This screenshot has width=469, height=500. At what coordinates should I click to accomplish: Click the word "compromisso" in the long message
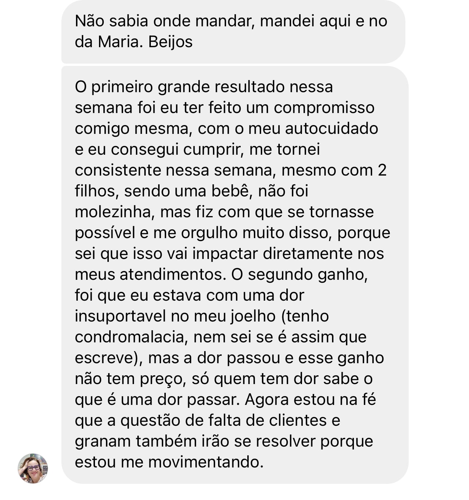tap(324, 108)
